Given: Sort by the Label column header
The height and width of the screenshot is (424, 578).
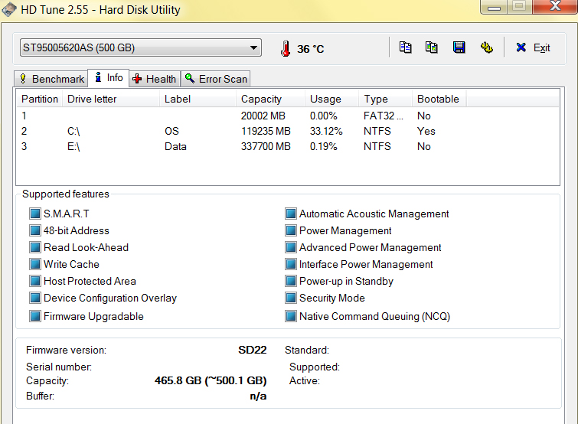Looking at the screenshot, I should 198,99.
